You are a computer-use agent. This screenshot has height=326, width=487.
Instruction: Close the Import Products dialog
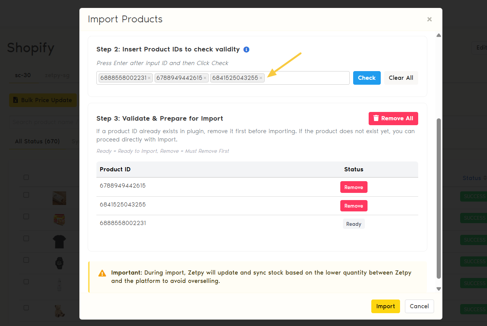pyautogui.click(x=429, y=19)
